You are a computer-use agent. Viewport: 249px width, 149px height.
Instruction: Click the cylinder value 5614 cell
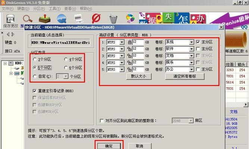[230, 82]
